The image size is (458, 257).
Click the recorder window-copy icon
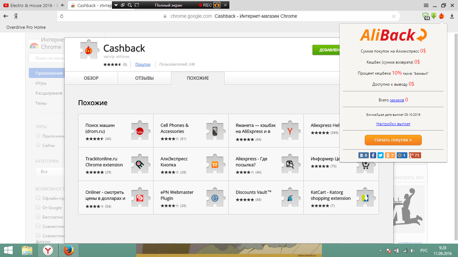[123, 5]
